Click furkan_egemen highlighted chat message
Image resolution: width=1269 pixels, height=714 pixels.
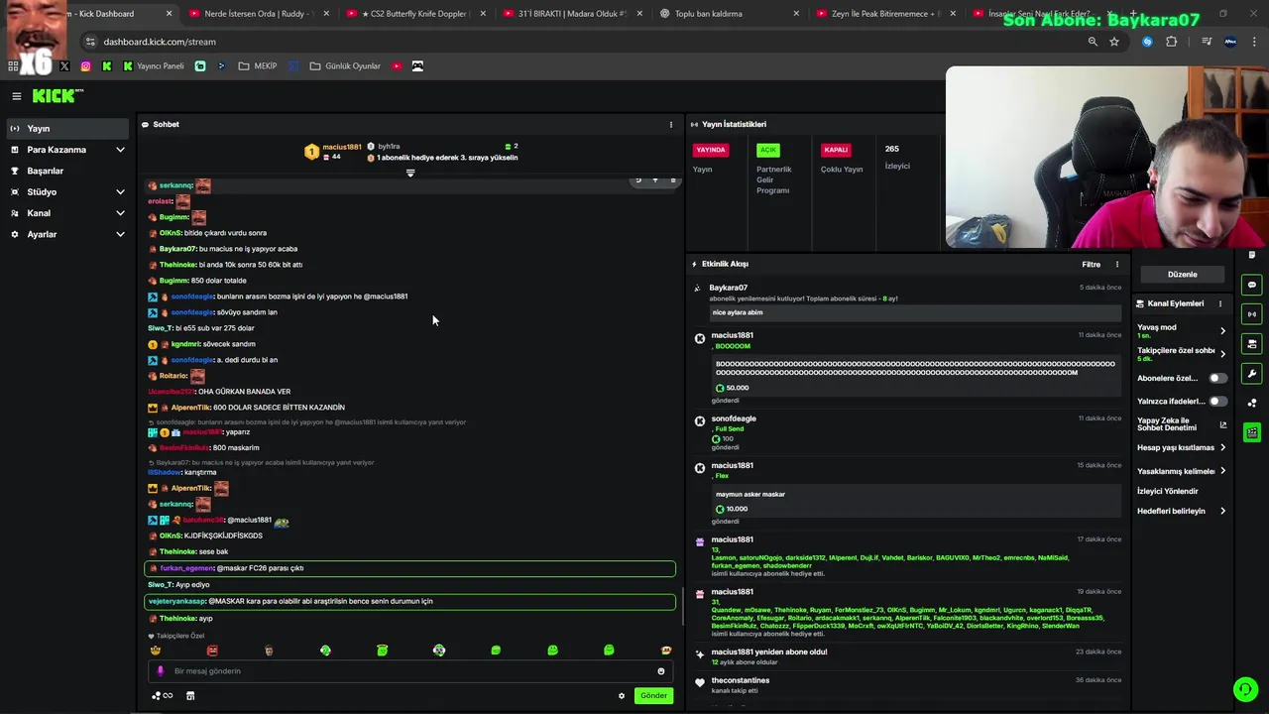(x=410, y=569)
